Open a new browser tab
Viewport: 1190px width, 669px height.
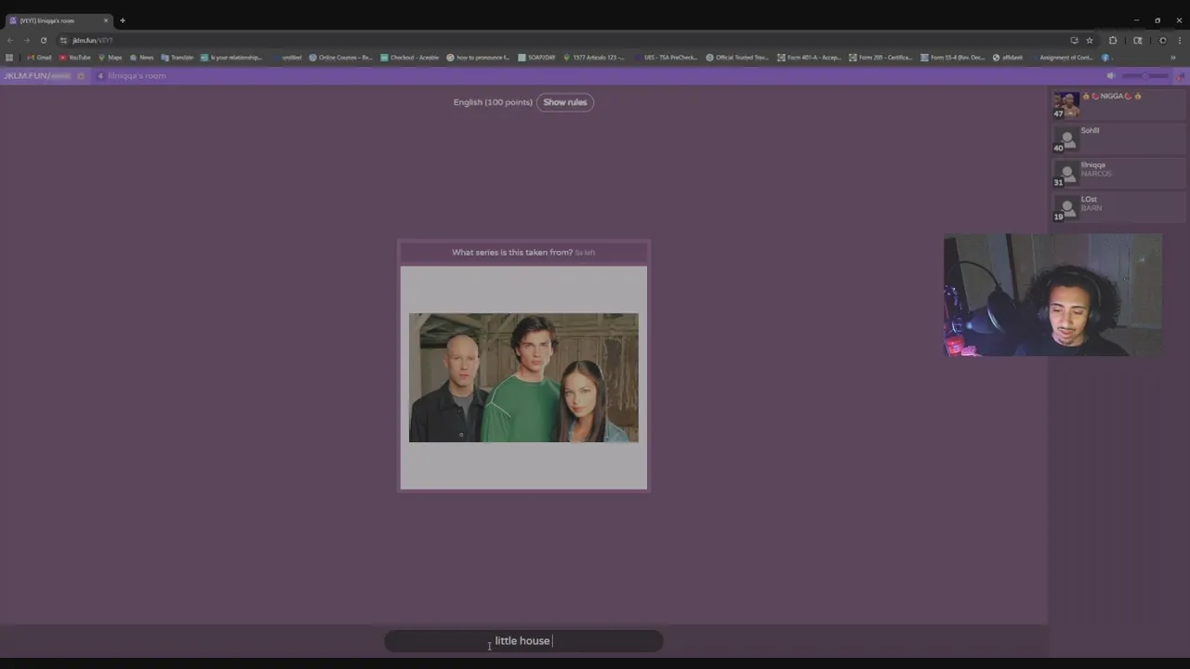click(x=122, y=20)
